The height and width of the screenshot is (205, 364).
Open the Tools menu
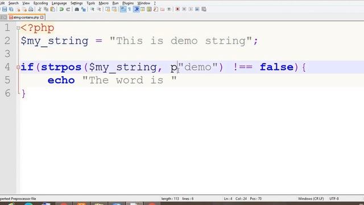pyautogui.click(x=91, y=3)
